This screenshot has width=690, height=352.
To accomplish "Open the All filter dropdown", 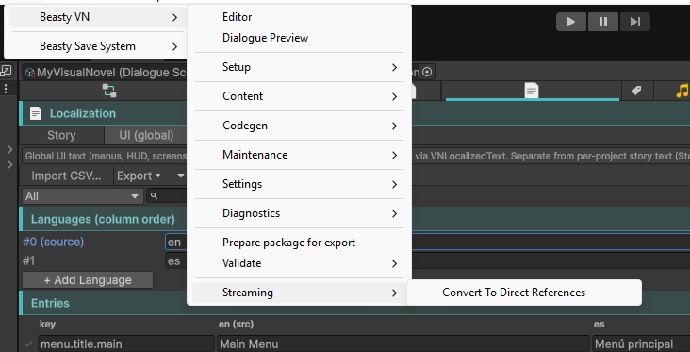I will tap(82, 196).
